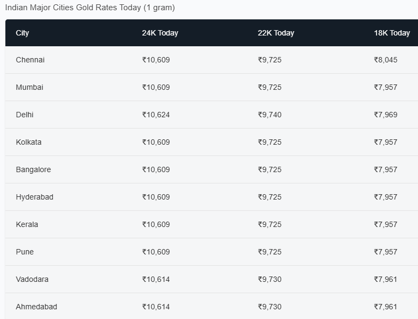Click the Vadodara city name
Viewport: 418px width, 319px height.
32,279
